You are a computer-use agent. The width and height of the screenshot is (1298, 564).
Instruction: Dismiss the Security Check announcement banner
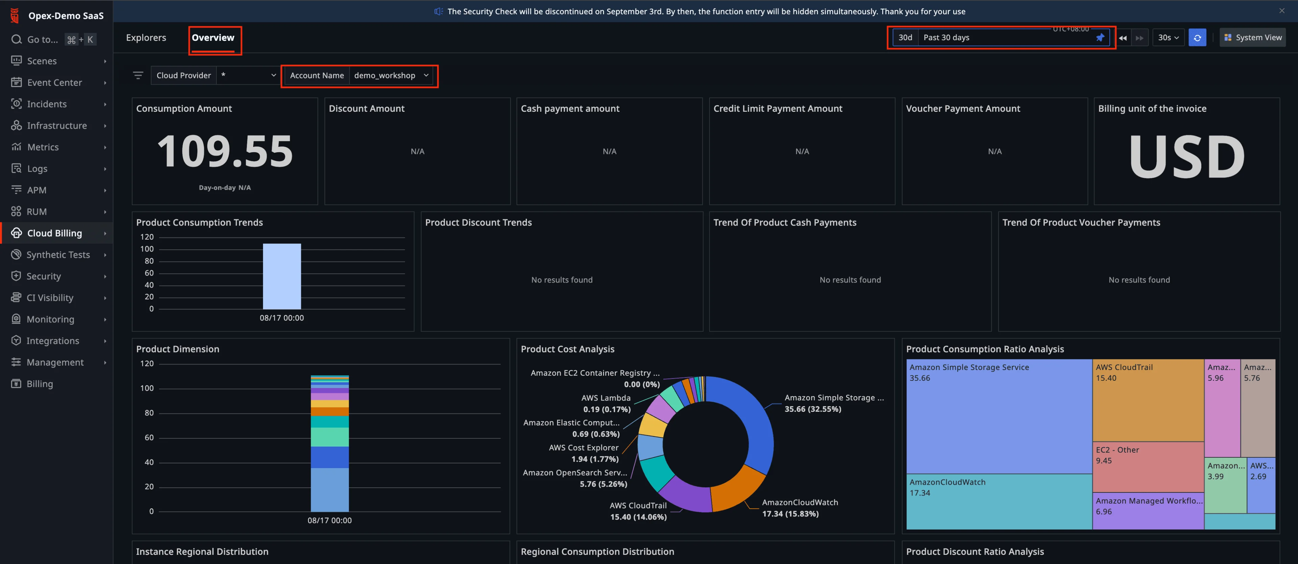click(x=1281, y=10)
